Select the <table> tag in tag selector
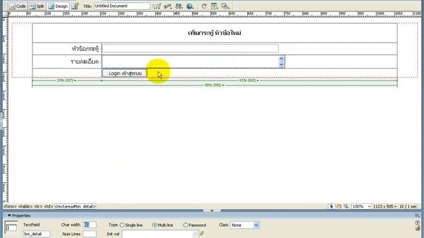This screenshot has width=424, height=238. (x=25, y=206)
